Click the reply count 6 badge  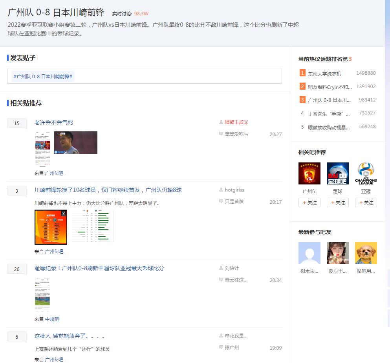coord(16,337)
